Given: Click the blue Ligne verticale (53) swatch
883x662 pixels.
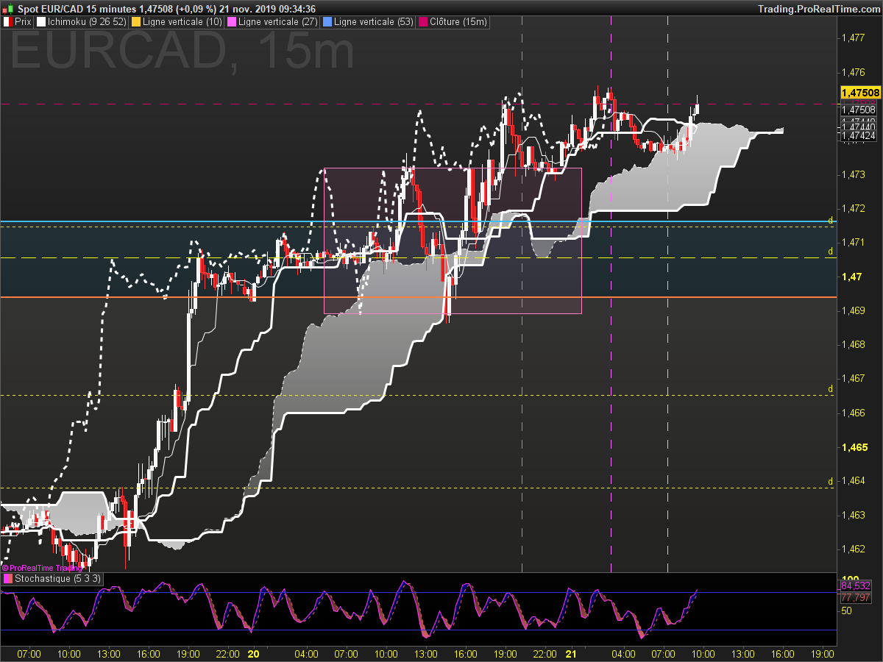Looking at the screenshot, I should click(327, 22).
